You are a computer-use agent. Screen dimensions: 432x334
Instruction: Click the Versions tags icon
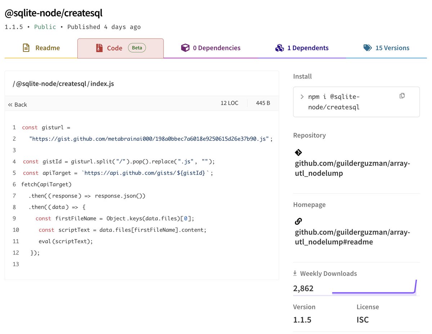tap(368, 48)
